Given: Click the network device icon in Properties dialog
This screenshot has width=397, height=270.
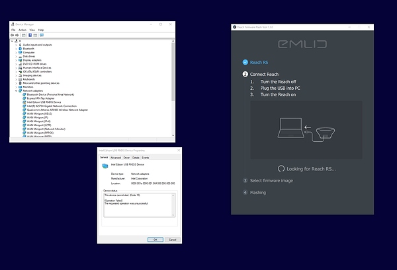Looking at the screenshot, I should coord(105,166).
